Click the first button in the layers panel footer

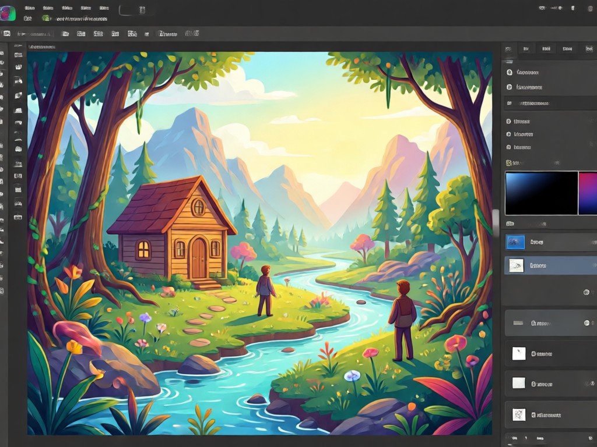point(514,438)
